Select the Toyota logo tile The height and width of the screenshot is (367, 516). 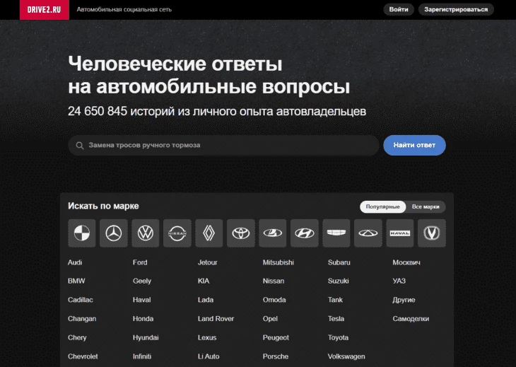point(241,233)
